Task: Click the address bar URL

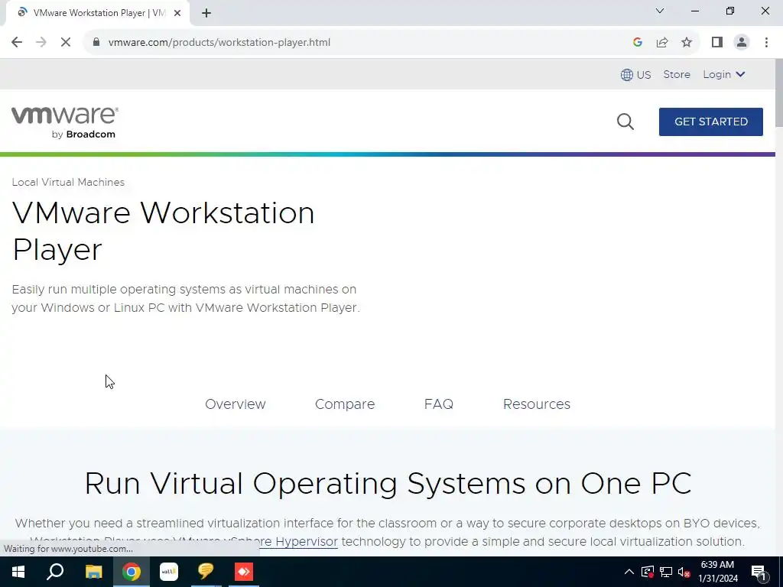Action: tap(219, 43)
